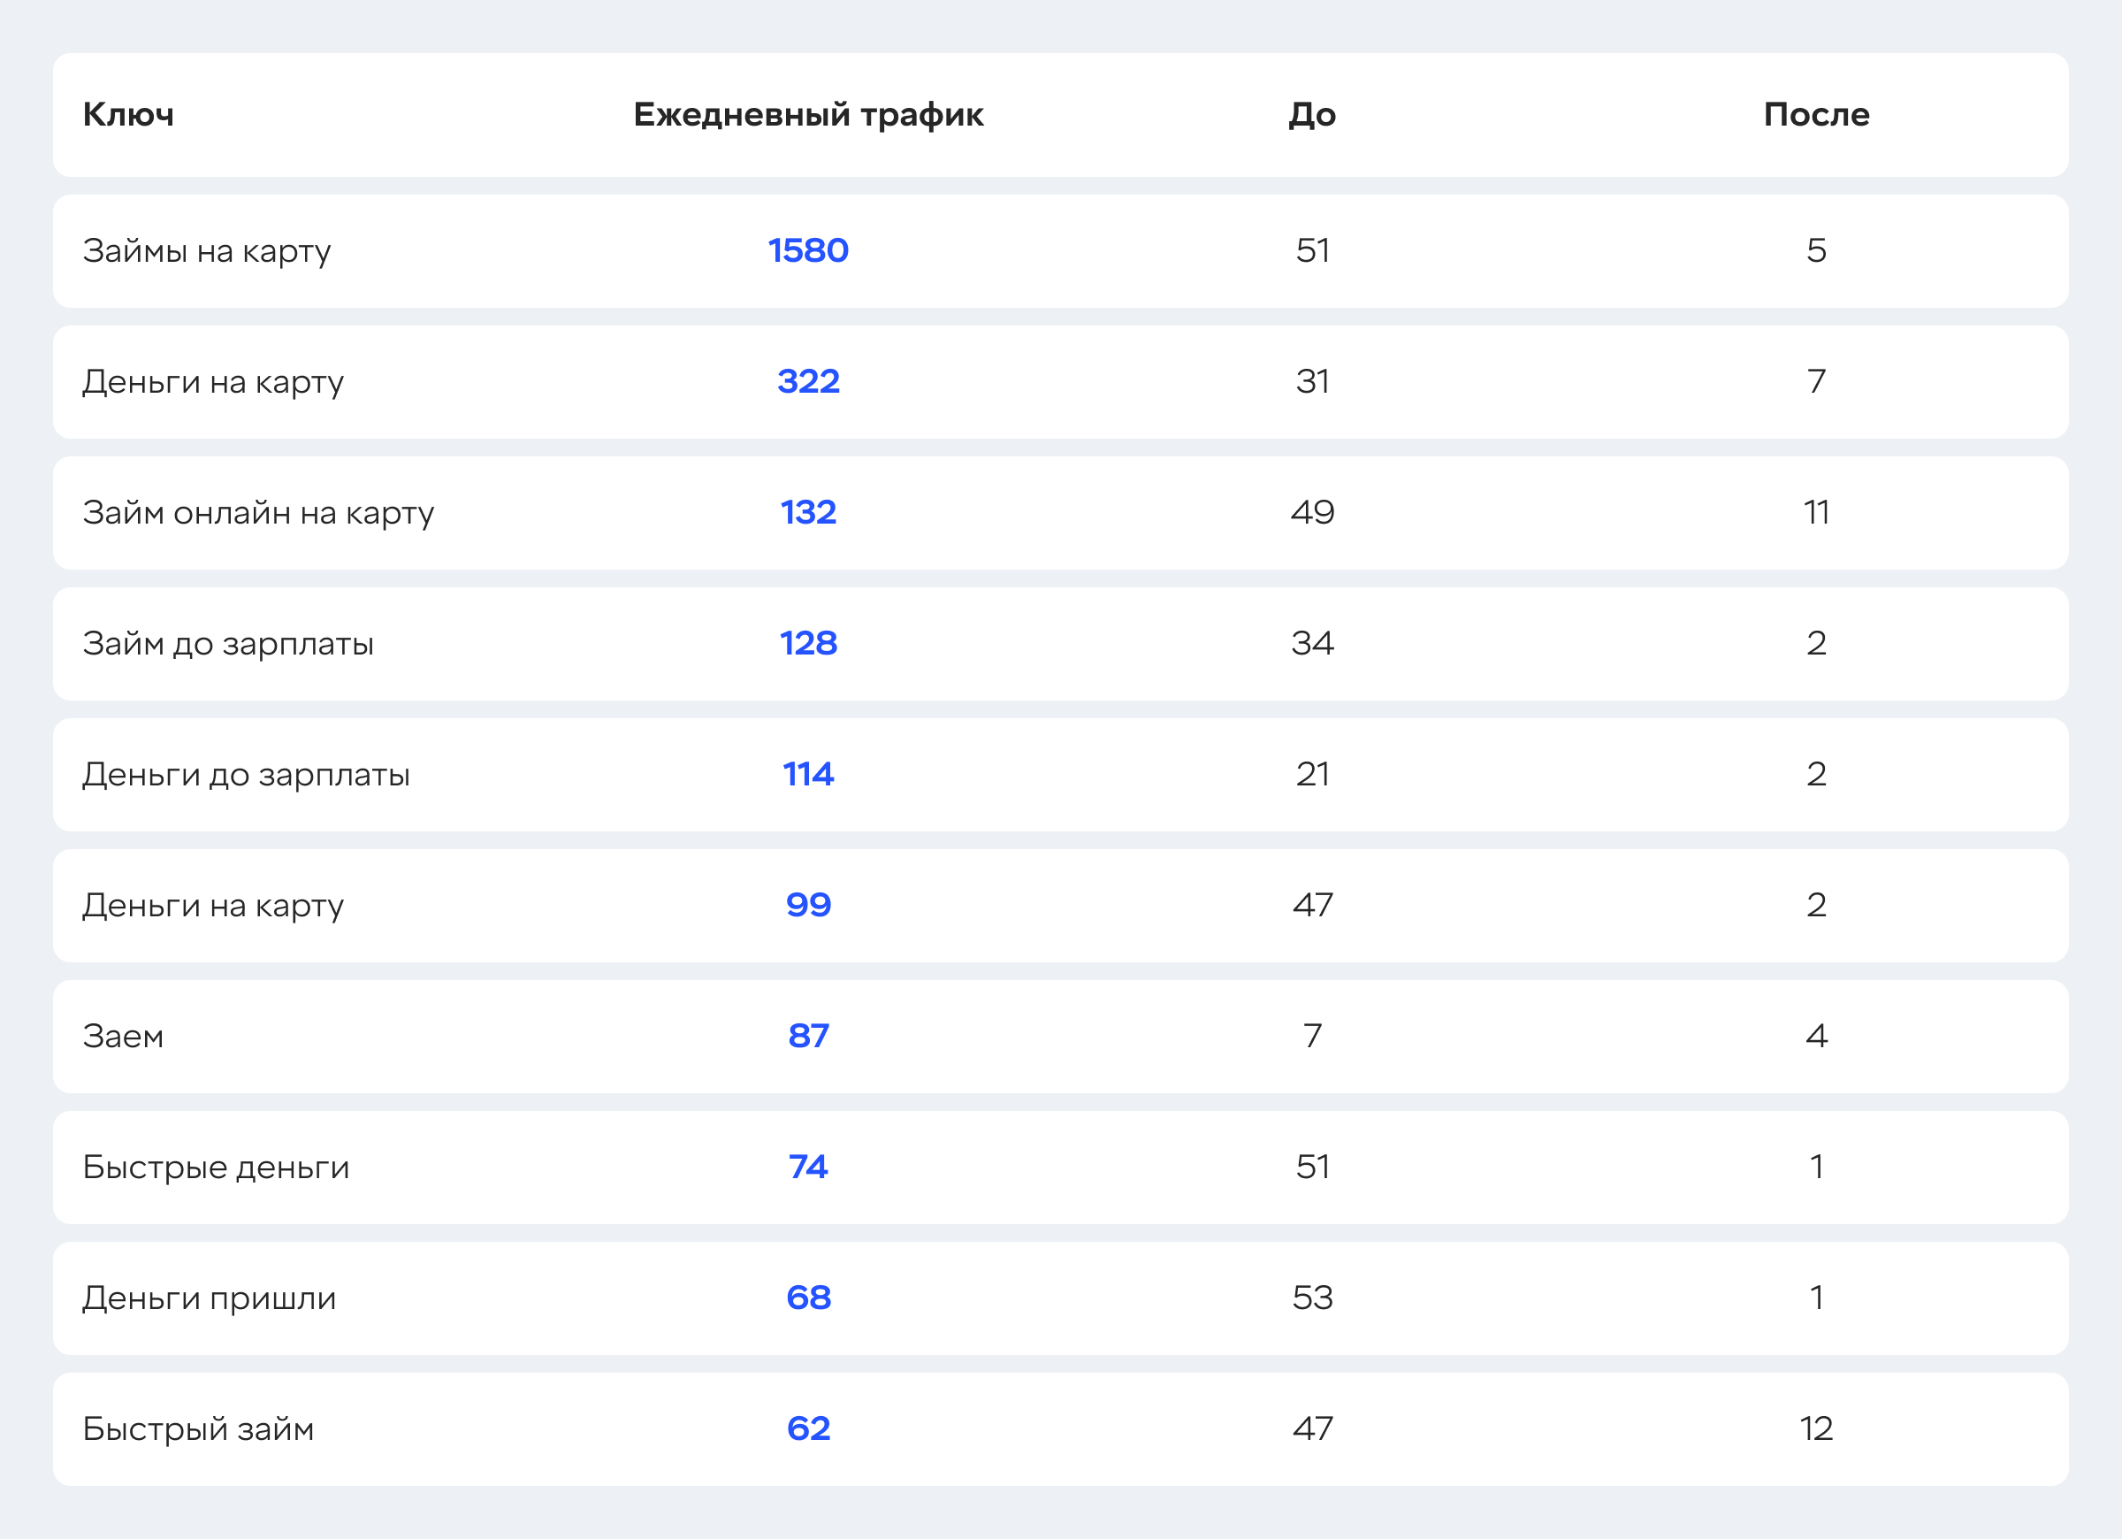Click the 114 traffic number

coord(808,775)
